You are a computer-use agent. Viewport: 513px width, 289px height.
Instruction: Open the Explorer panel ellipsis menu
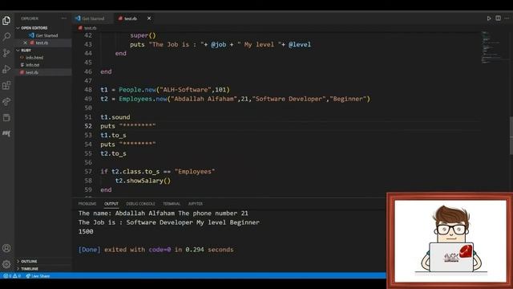point(64,18)
